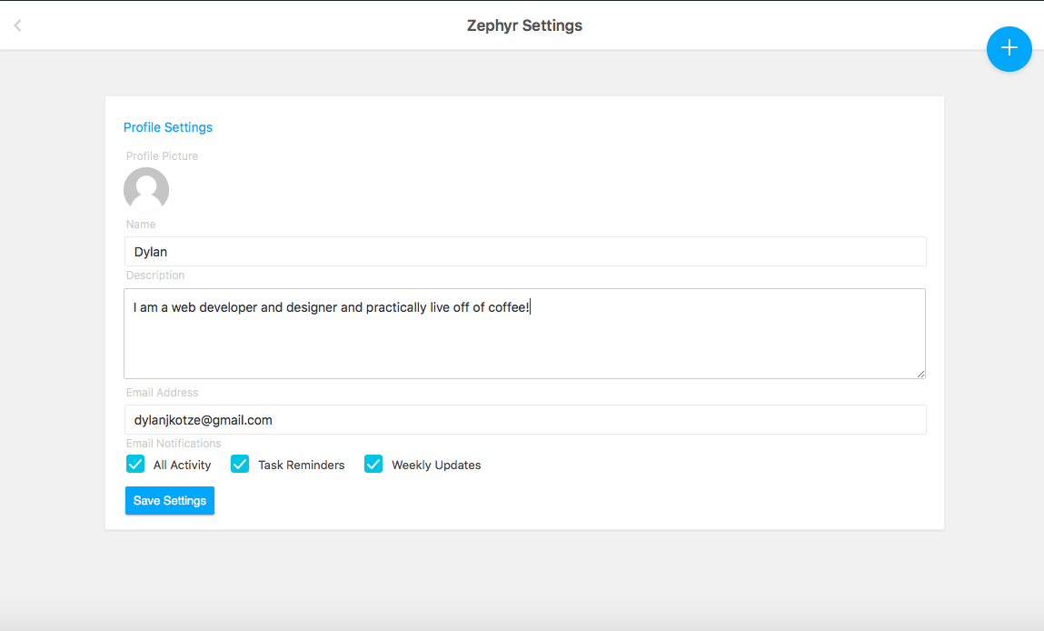Click the Email Address field label
This screenshot has height=631, width=1044.
pos(162,393)
